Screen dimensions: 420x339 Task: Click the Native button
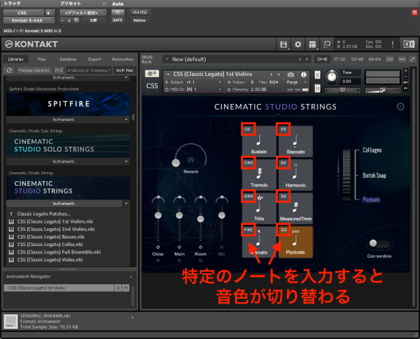(x=139, y=21)
